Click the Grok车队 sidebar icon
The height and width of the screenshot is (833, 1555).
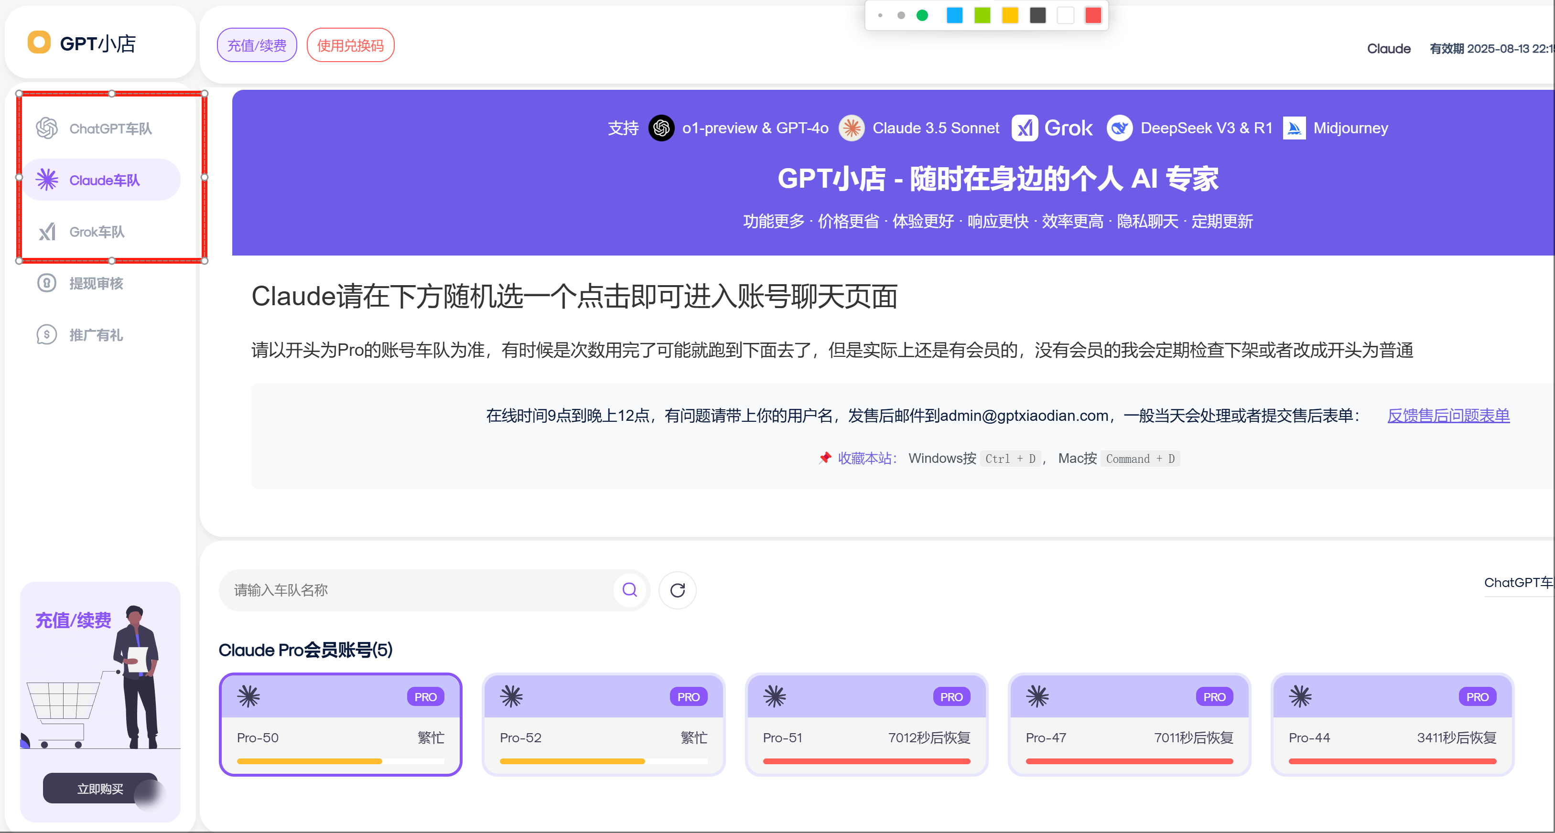pos(46,232)
